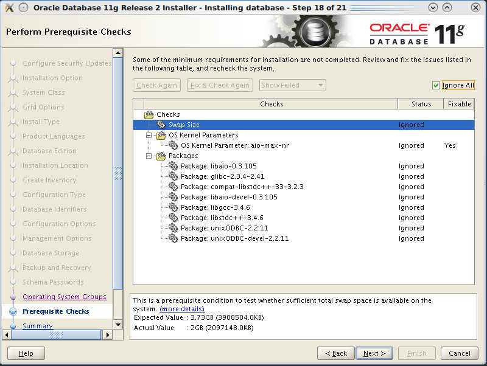The height and width of the screenshot is (366, 487).
Task: Click the Install Type step
Action: [41, 122]
